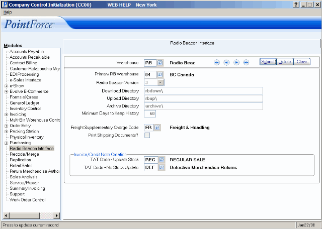Select Work Order Control module
322x229 pixels.
point(28,200)
